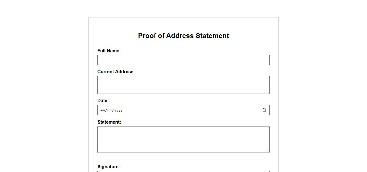This screenshot has height=172, width=367.
Task: Focus the Full Name text box
Action: click(183, 60)
